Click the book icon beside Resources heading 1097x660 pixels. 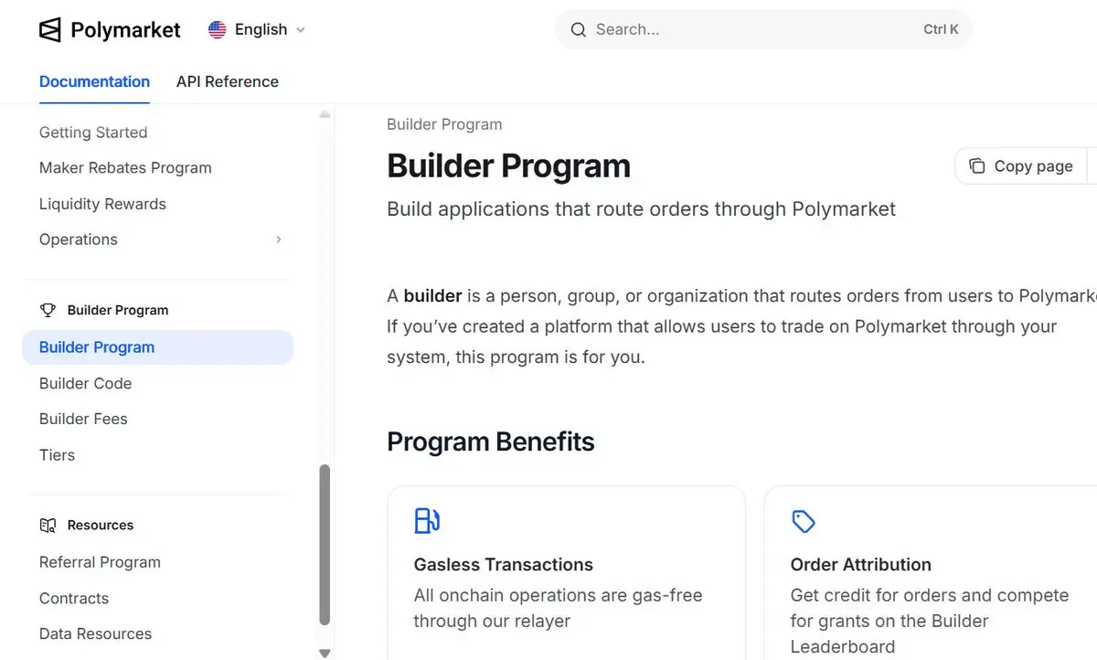point(48,526)
